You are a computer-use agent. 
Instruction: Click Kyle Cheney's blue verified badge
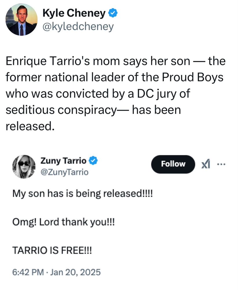tap(113, 13)
